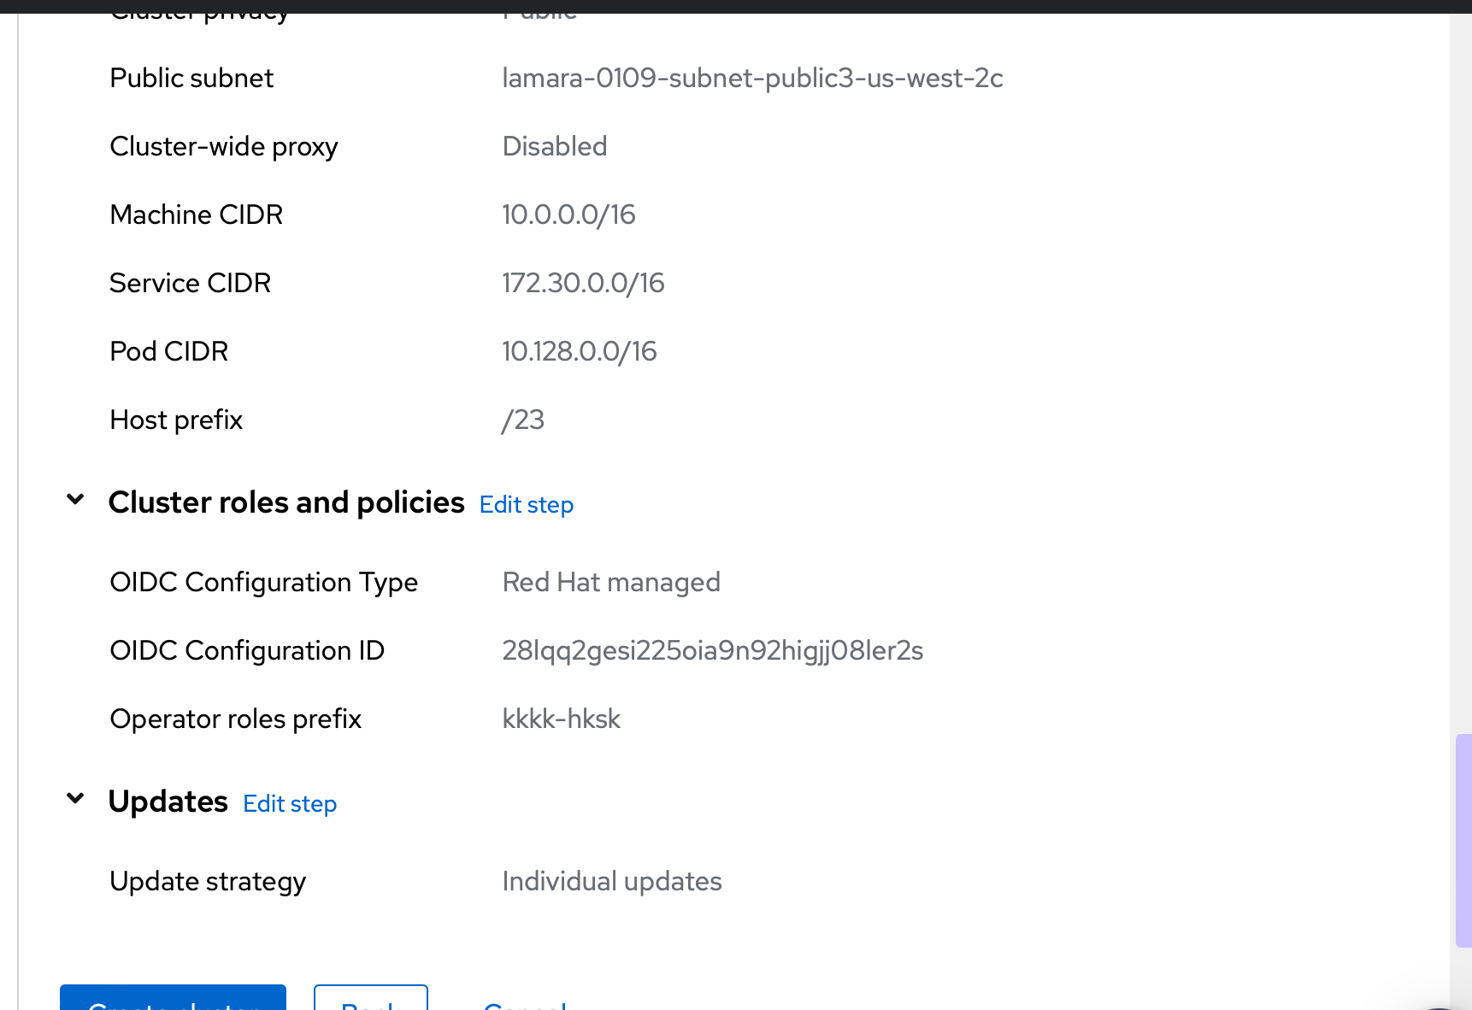
Task: Collapse the Cluster roles and policies section
Action: point(75,500)
